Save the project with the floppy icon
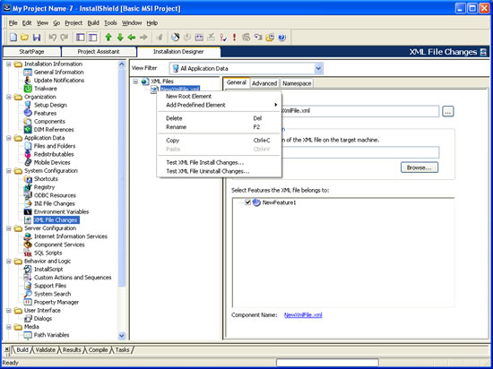The image size is (493, 369). [37, 38]
